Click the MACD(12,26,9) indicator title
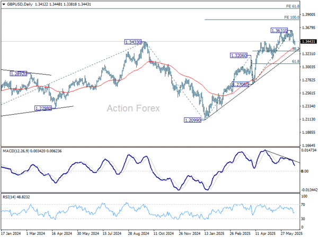This screenshot has width=318, height=238. click(16, 151)
